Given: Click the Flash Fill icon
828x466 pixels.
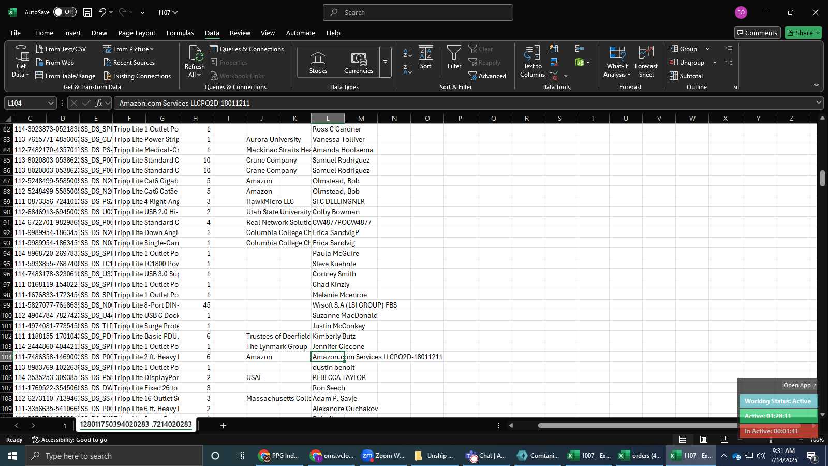Looking at the screenshot, I should (x=554, y=49).
